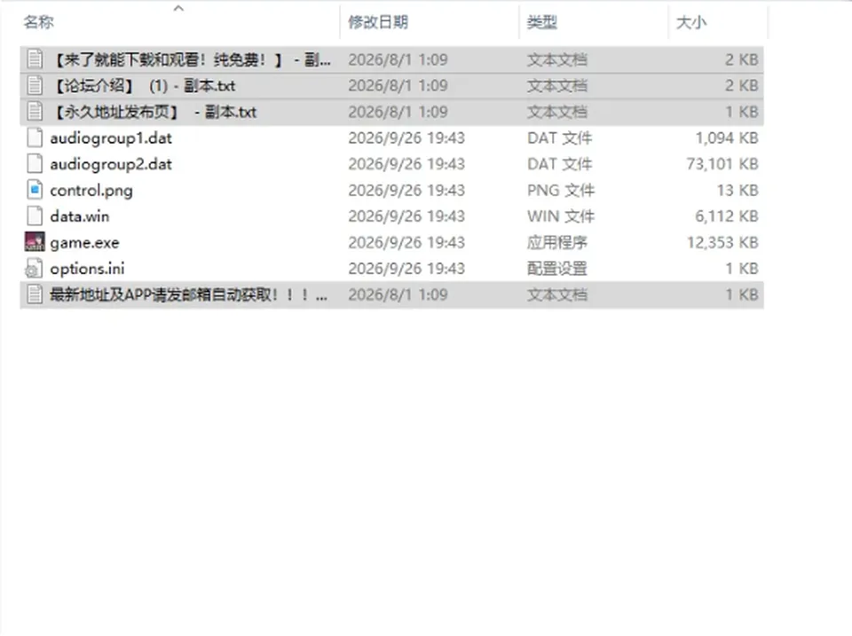Click the 【来了就能下载和观看 text file icon
This screenshot has width=852, height=636.
click(35, 59)
